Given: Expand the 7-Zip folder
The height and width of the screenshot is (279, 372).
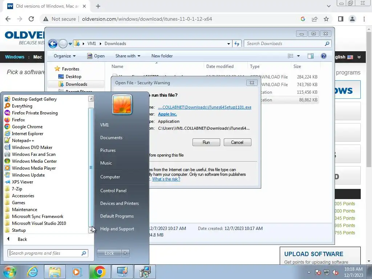Looking at the screenshot, I should (x=17, y=189).
